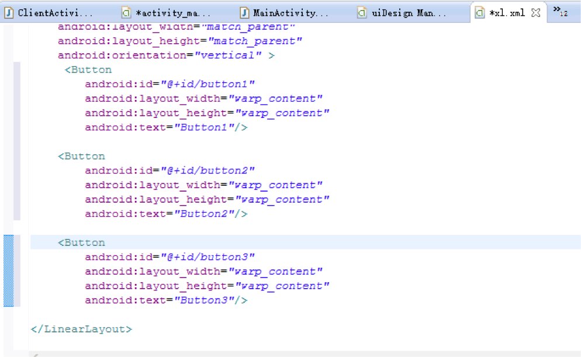The height and width of the screenshot is (357, 581).
Task: Click the closing </LinearLayout> tag
Action: (x=81, y=329)
